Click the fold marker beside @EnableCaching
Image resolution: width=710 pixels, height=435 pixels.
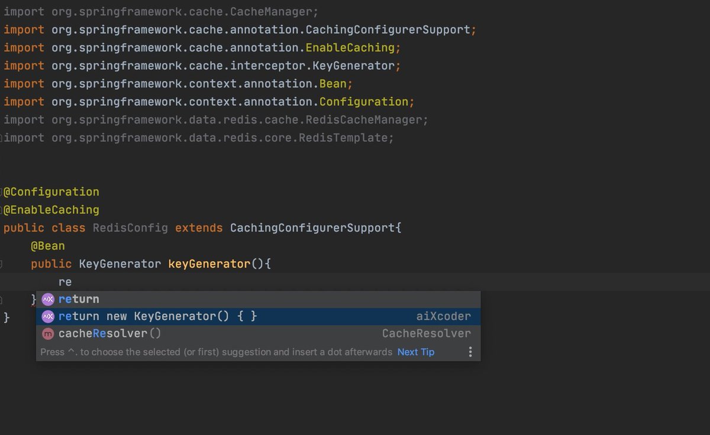[1, 210]
